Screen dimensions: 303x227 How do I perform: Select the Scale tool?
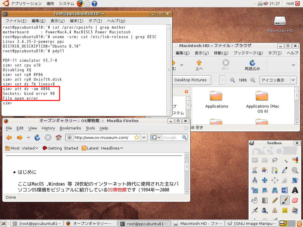click(x=255, y=190)
